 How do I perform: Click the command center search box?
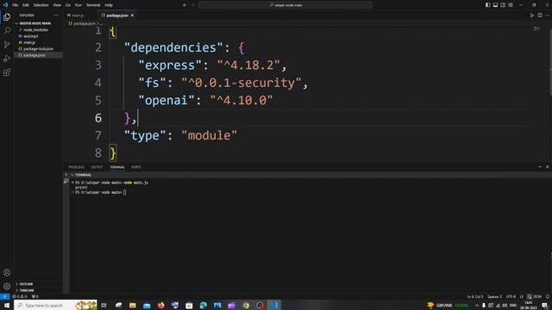coord(285,5)
